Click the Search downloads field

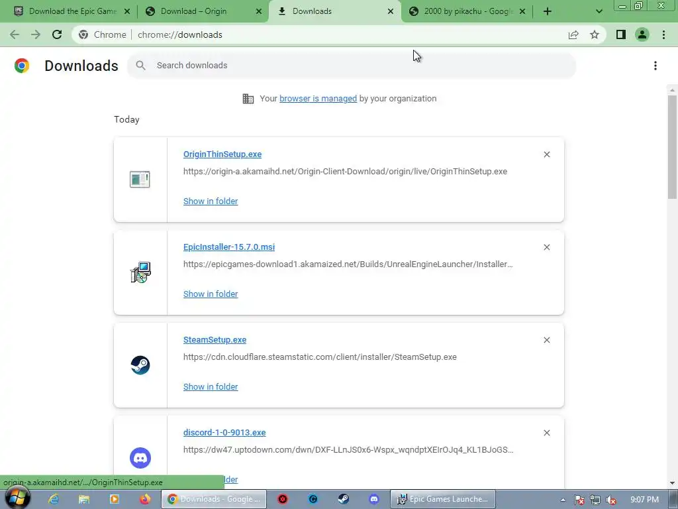point(352,66)
